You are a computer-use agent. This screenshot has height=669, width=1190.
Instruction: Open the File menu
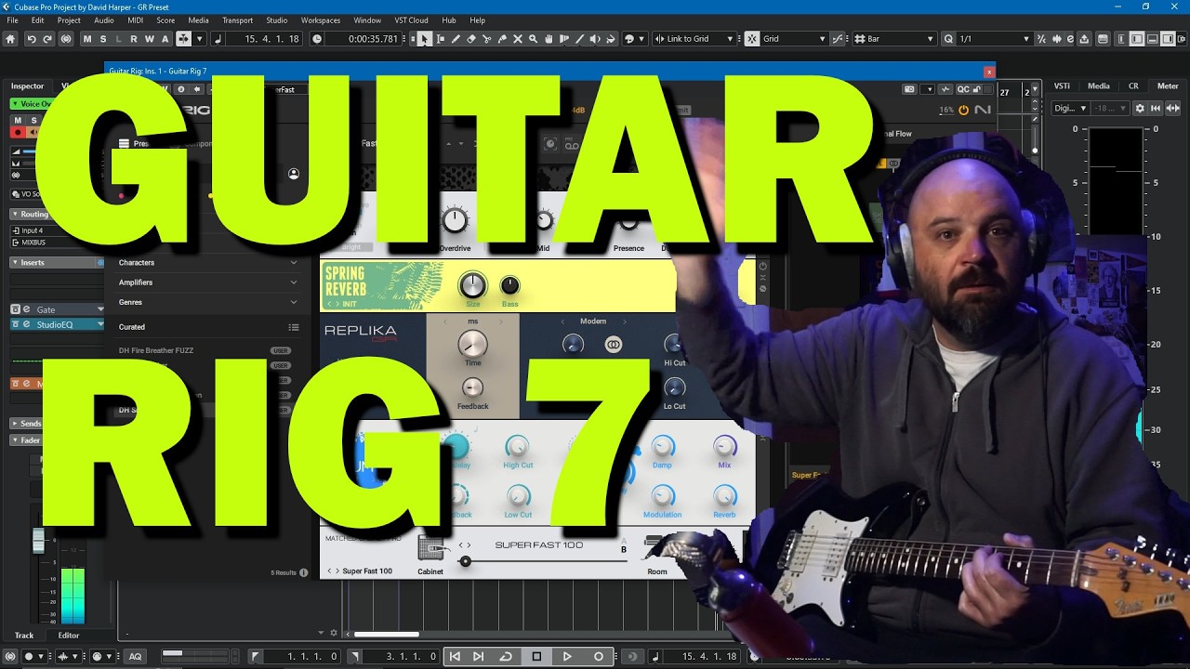click(x=13, y=20)
